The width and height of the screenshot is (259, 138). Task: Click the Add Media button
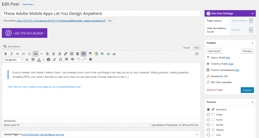tap(12, 47)
